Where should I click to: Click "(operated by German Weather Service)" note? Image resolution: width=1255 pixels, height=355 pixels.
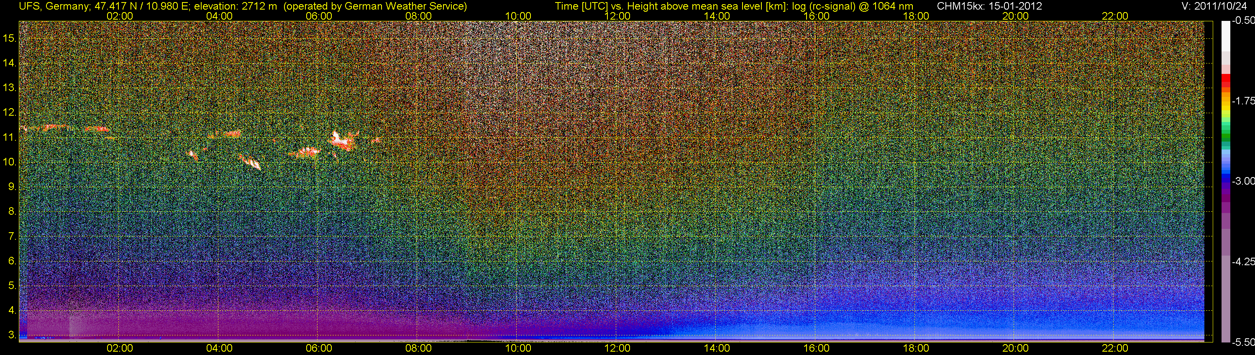375,6
